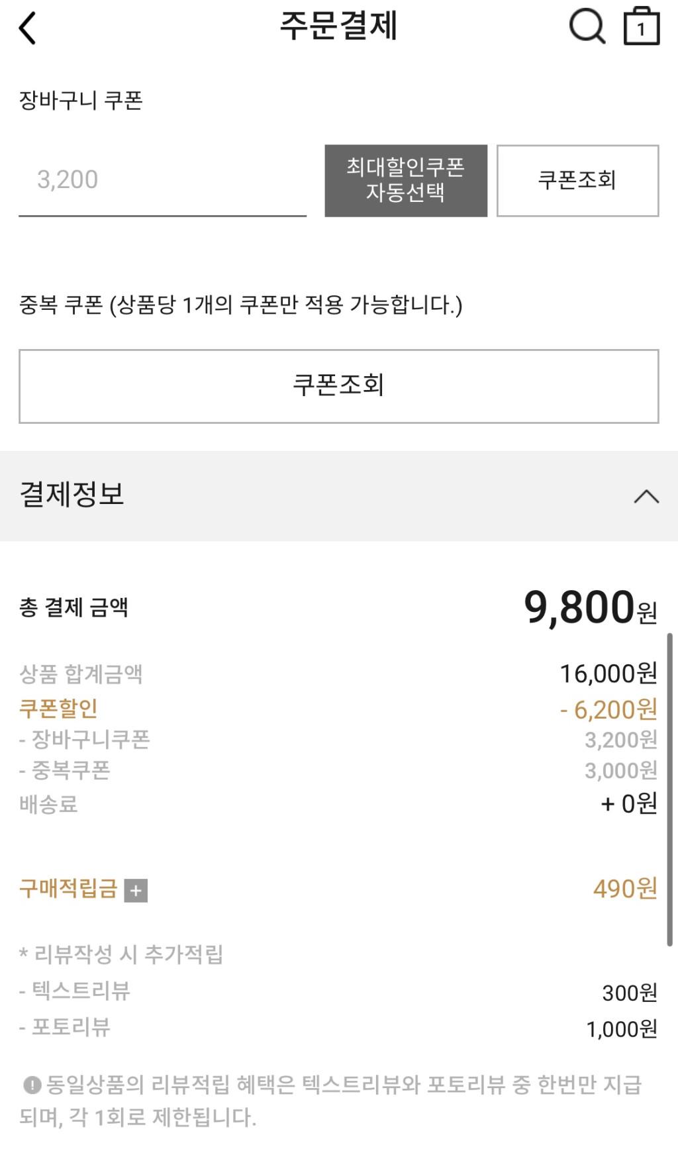
Task: Click the 총 결제 금액 9,800원 amount
Action: [x=590, y=607]
